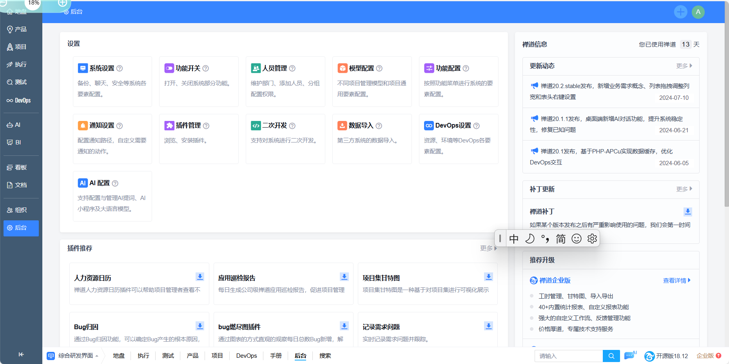The height and width of the screenshot is (364, 729).
Task: Expand 更多 in 补丁更新 panel
Action: 684,189
